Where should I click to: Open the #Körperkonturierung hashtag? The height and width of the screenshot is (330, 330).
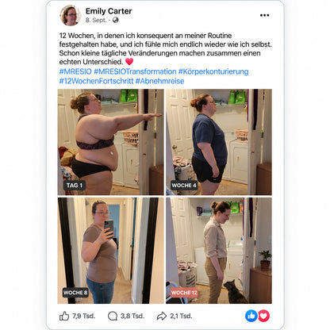(x=213, y=71)
